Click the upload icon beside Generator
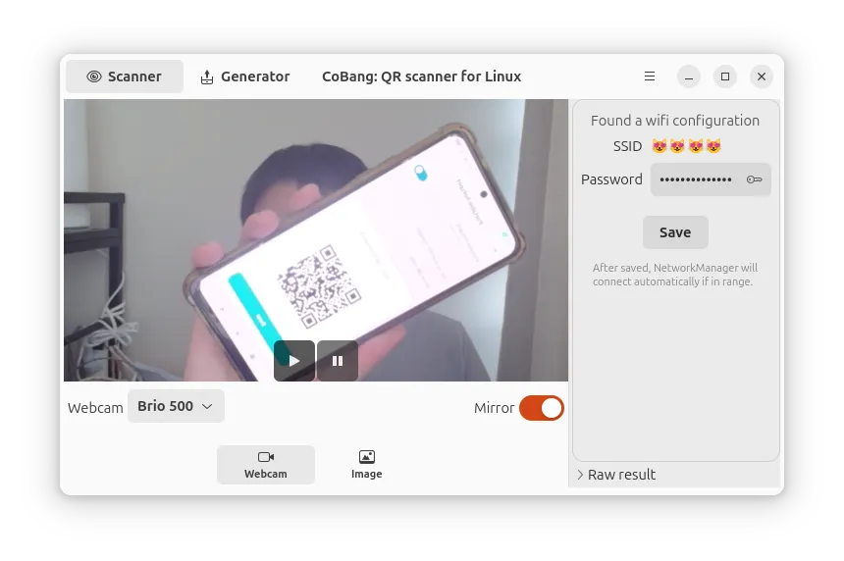The width and height of the screenshot is (844, 561). tap(207, 76)
